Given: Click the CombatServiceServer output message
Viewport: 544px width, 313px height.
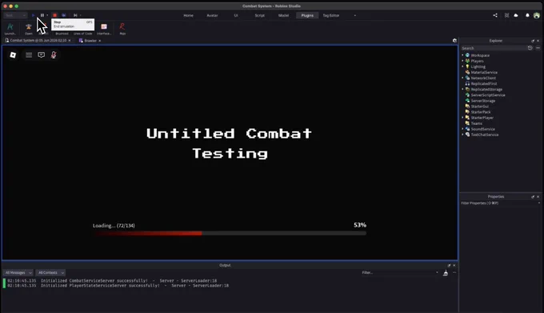Looking at the screenshot, I should [112, 280].
